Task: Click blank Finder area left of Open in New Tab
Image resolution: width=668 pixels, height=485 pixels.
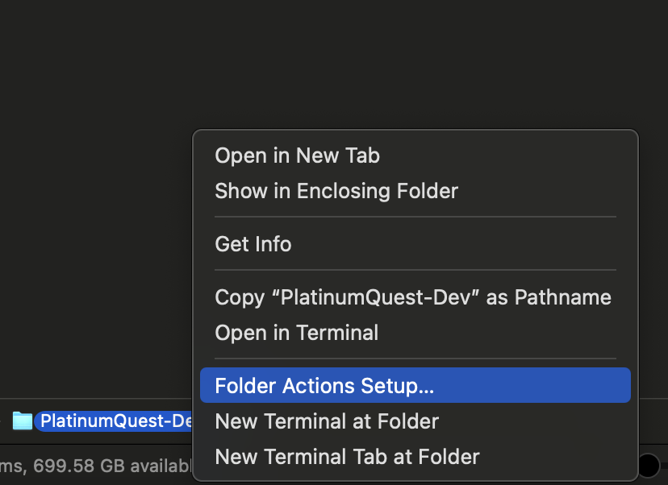Action: point(97,155)
